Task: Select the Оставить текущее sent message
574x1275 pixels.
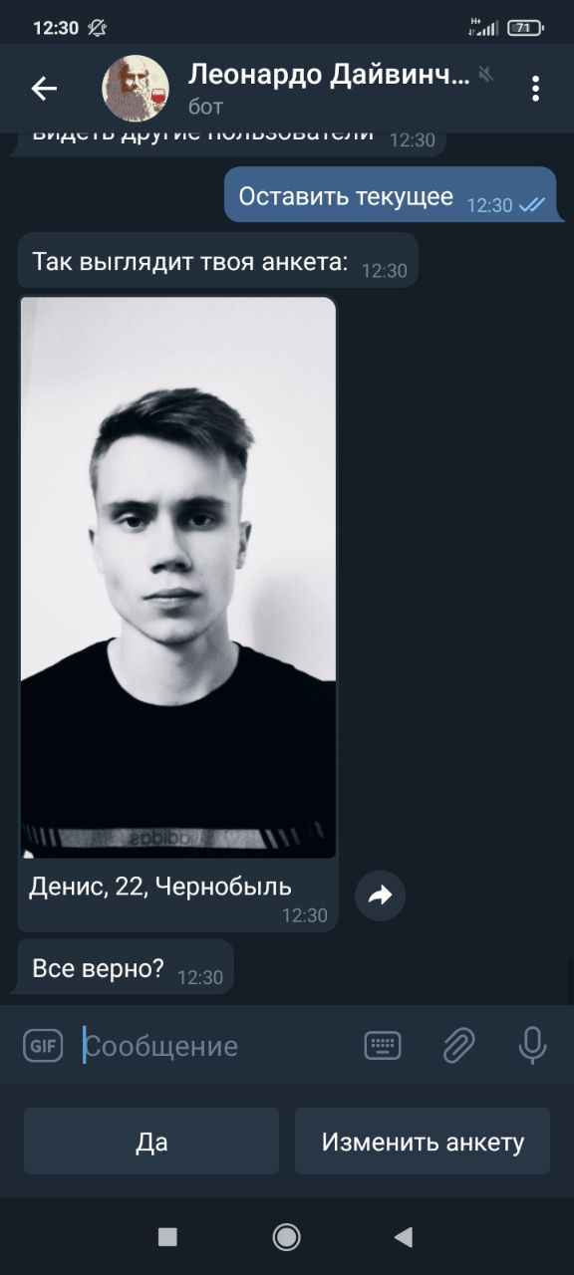Action: pos(391,194)
